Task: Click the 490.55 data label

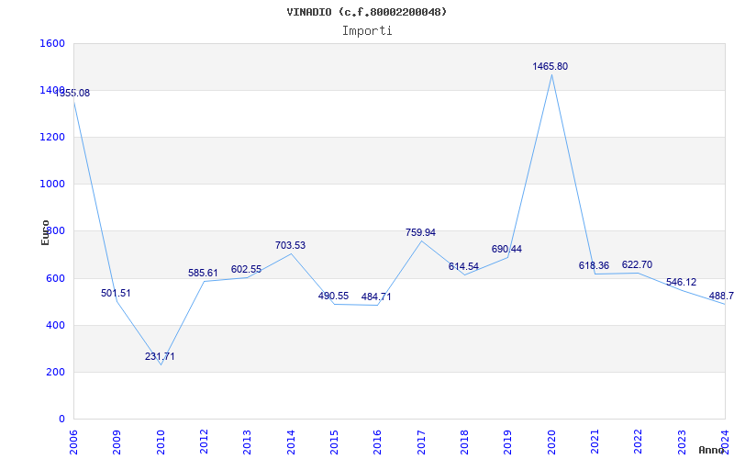Action: [333, 296]
